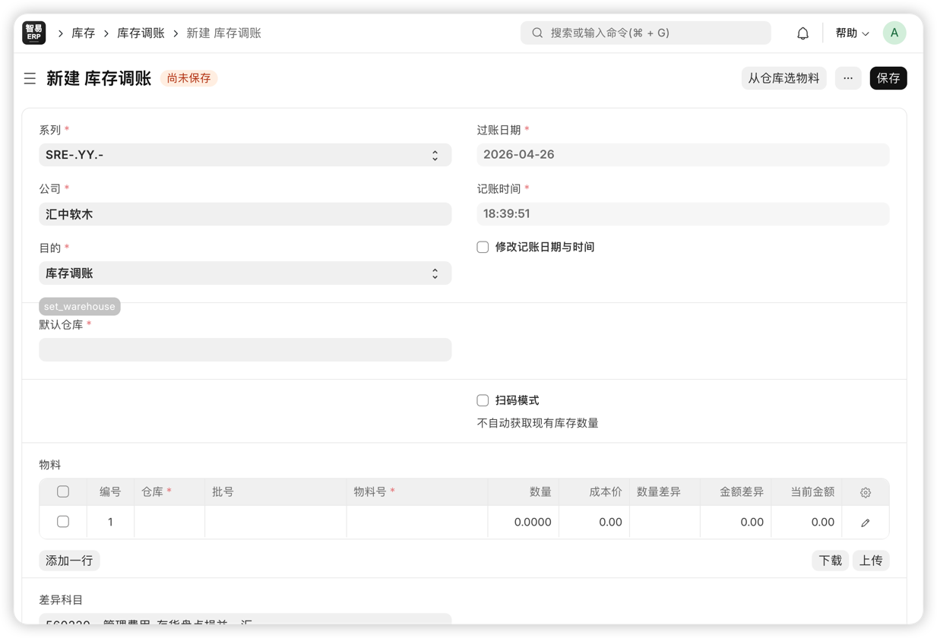The width and height of the screenshot is (937, 638).
Task: Click the user avatar A
Action: tap(894, 33)
